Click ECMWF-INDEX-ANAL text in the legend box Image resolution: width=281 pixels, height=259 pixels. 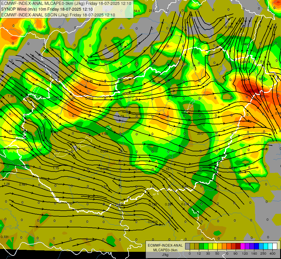165,245
